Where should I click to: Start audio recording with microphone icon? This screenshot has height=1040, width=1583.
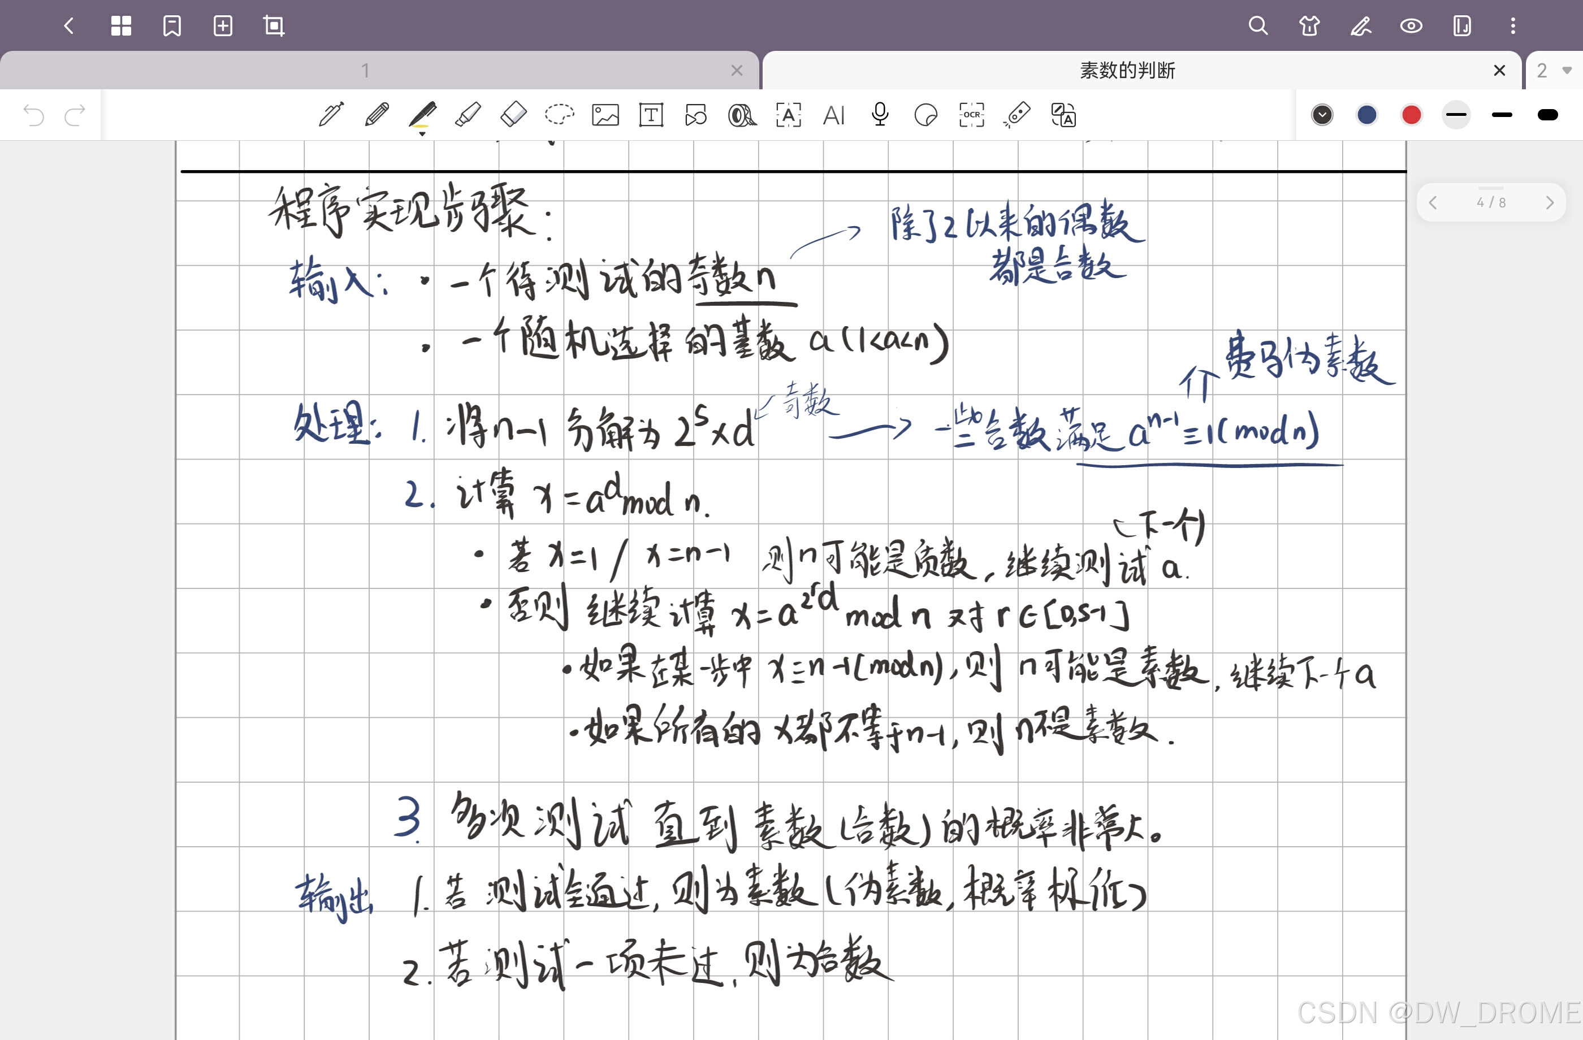point(880,115)
